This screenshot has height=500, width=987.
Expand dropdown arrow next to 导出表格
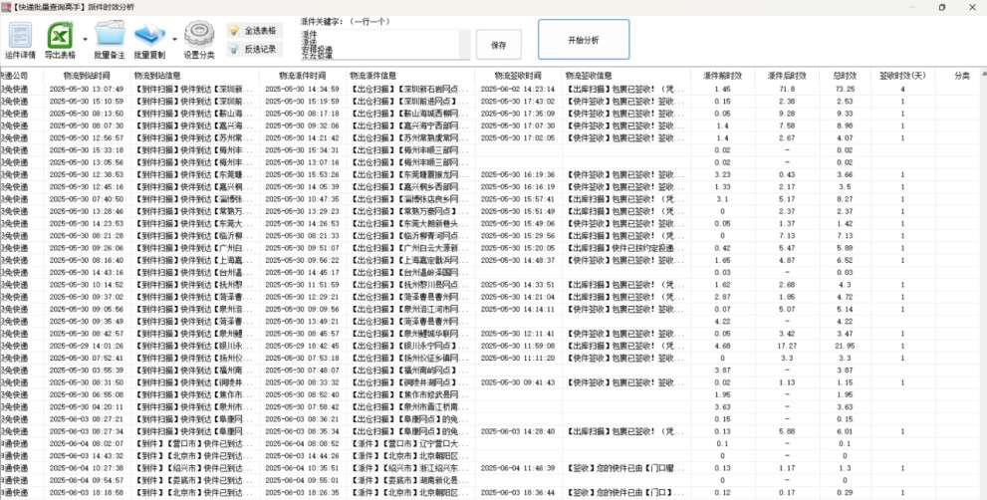tap(85, 39)
